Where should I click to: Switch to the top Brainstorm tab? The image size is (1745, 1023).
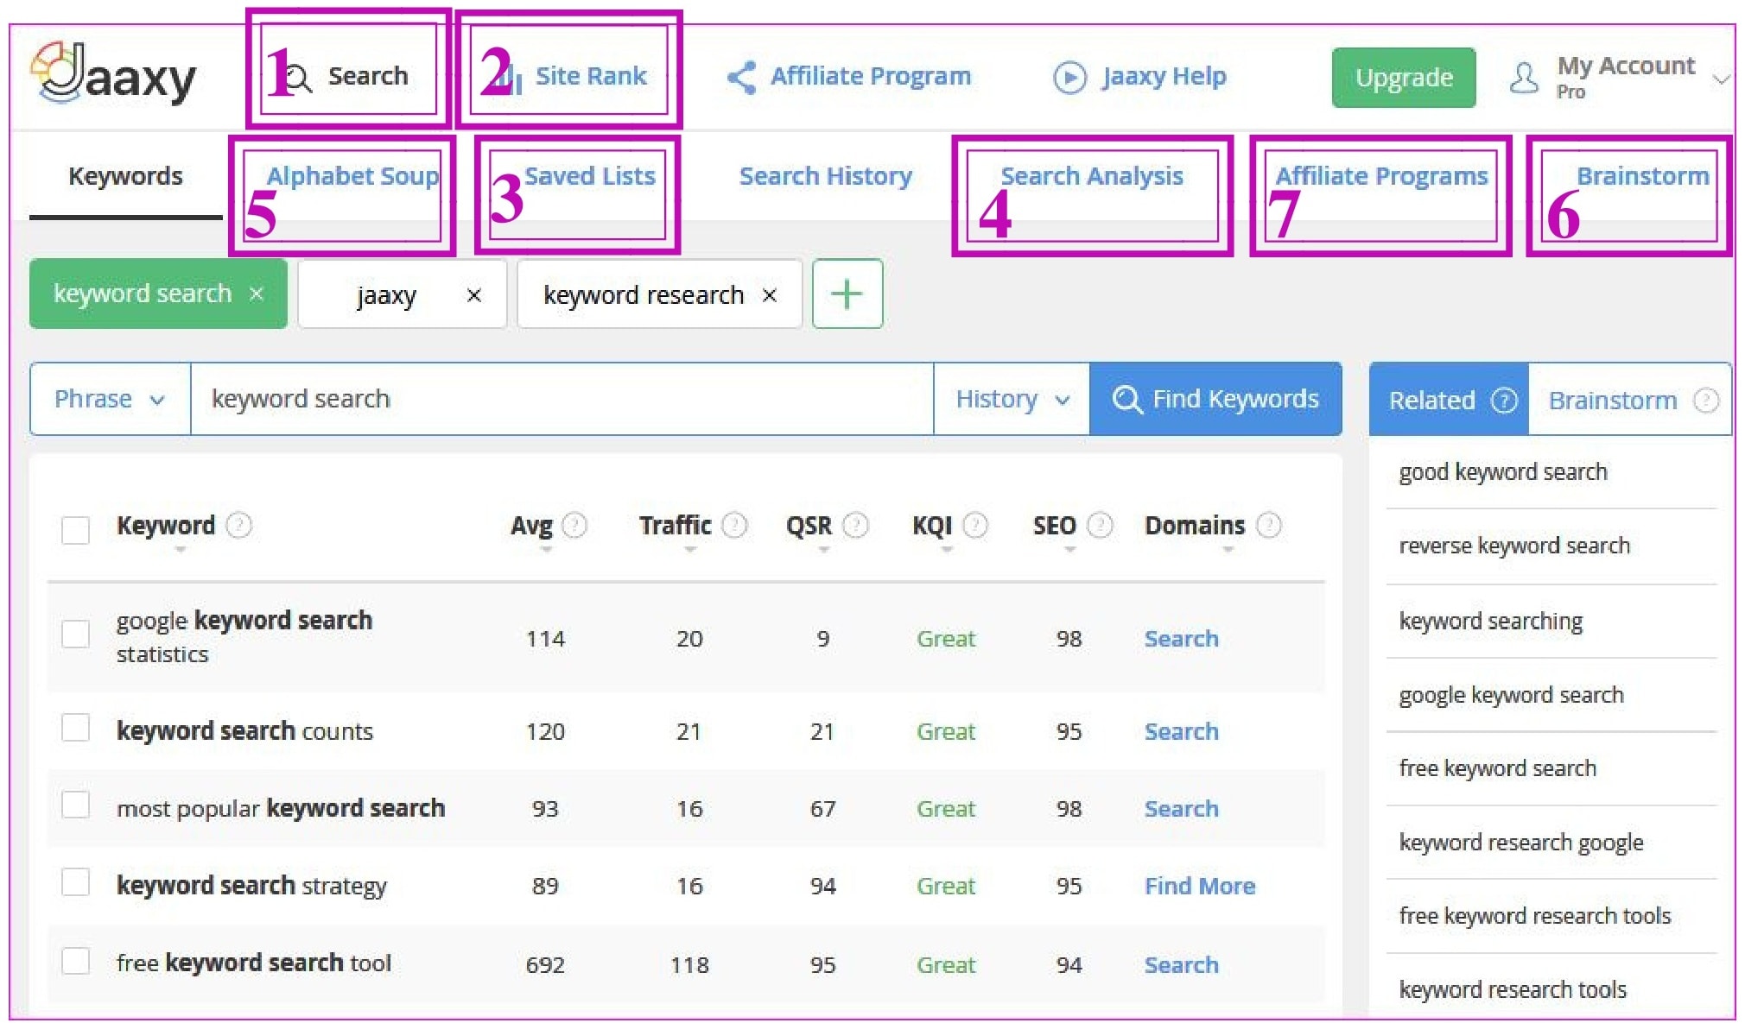pos(1643,176)
